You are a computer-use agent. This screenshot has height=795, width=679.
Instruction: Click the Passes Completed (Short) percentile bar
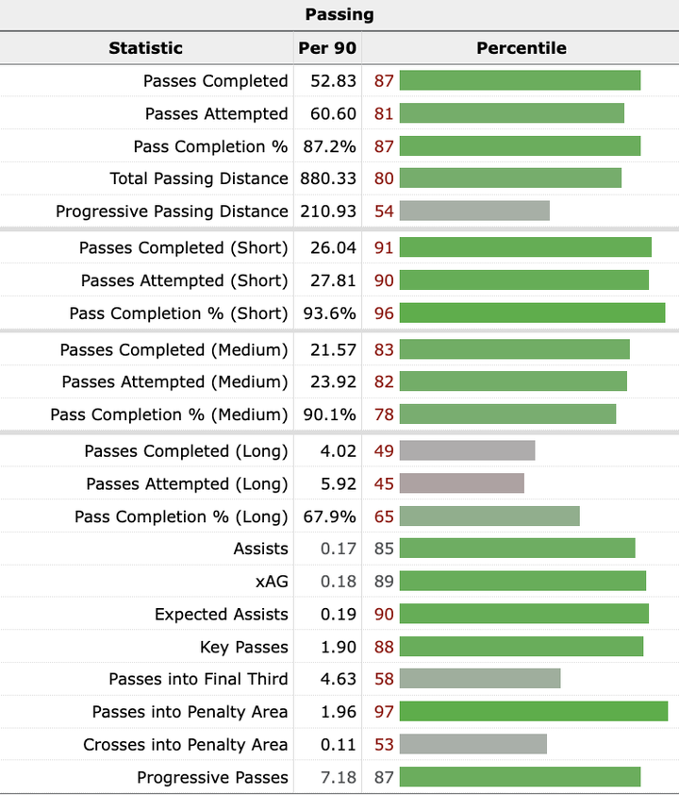click(x=525, y=247)
